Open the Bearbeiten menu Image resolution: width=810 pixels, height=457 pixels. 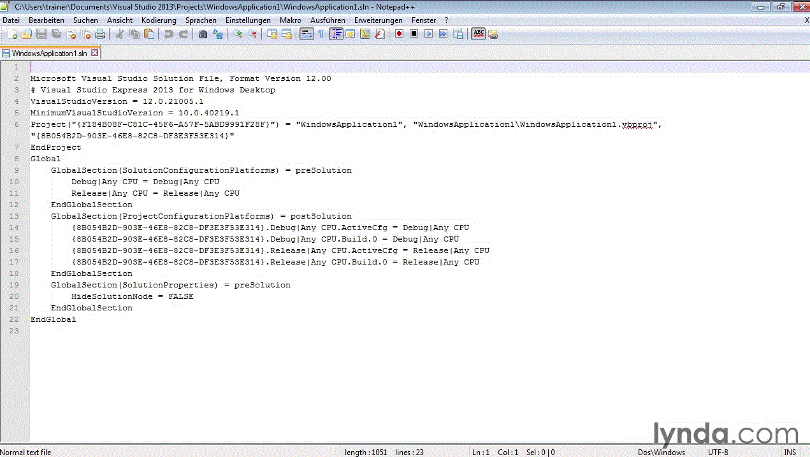point(47,20)
